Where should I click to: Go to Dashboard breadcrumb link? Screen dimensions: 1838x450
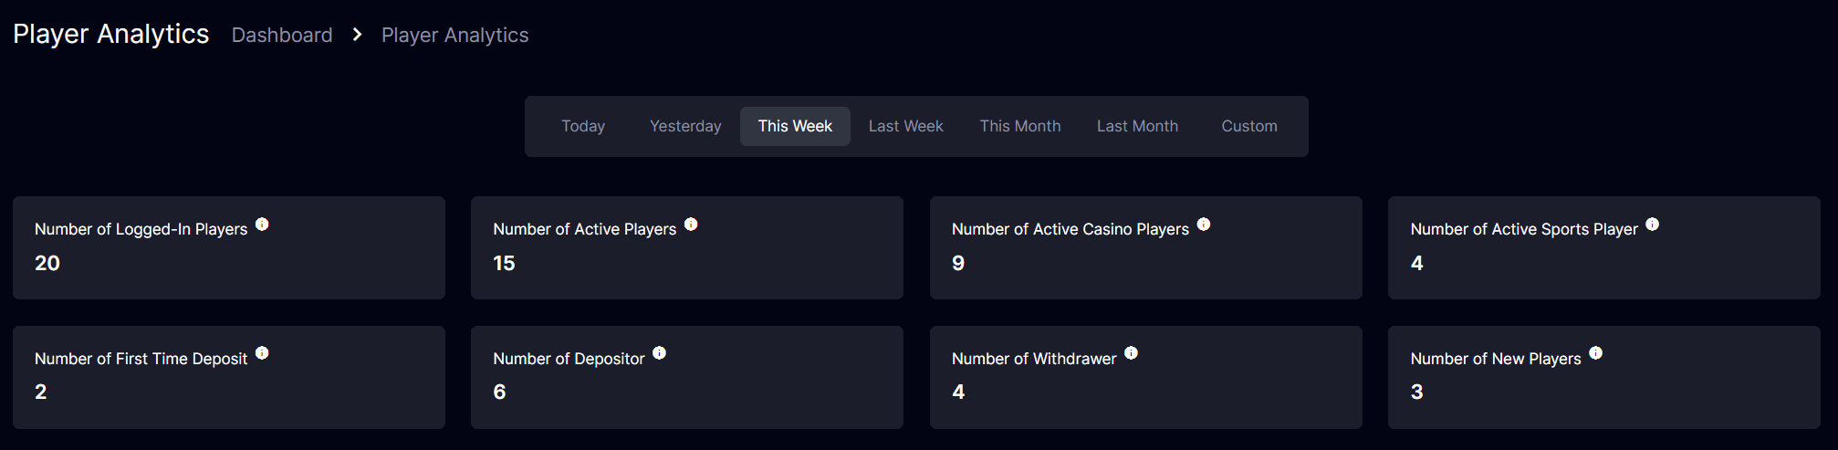[282, 35]
